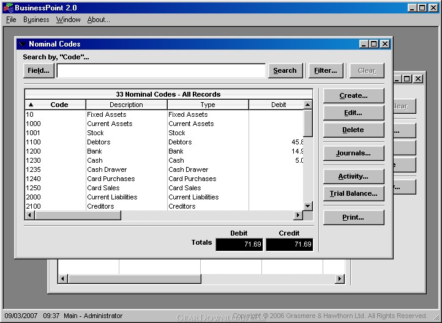Image resolution: width=442 pixels, height=323 pixels.
Task: Open the Trial Balance... report
Action: [x=353, y=193]
